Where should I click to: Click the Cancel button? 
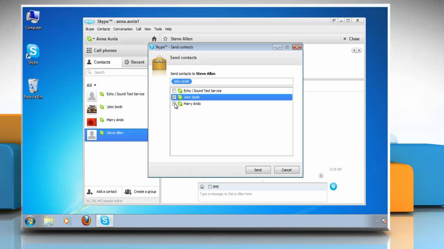coord(287,170)
